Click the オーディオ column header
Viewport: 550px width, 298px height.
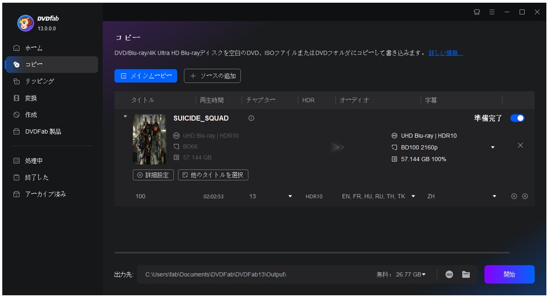(354, 100)
